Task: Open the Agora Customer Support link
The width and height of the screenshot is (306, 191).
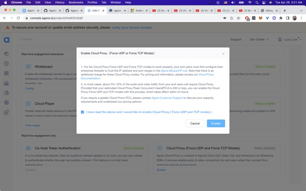Action: pos(167,98)
